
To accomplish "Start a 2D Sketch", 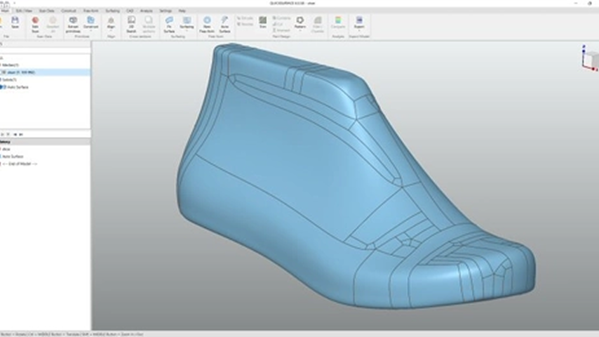I will coord(131,23).
